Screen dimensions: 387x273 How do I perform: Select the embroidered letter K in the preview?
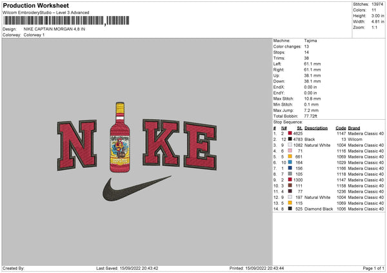coord(161,143)
